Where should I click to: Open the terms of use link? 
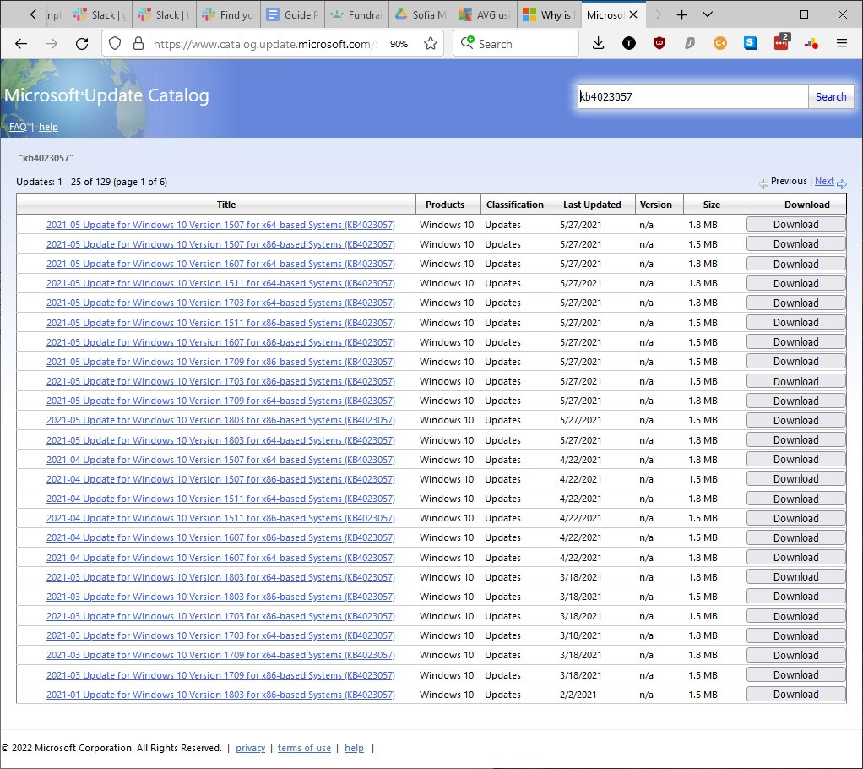[304, 748]
